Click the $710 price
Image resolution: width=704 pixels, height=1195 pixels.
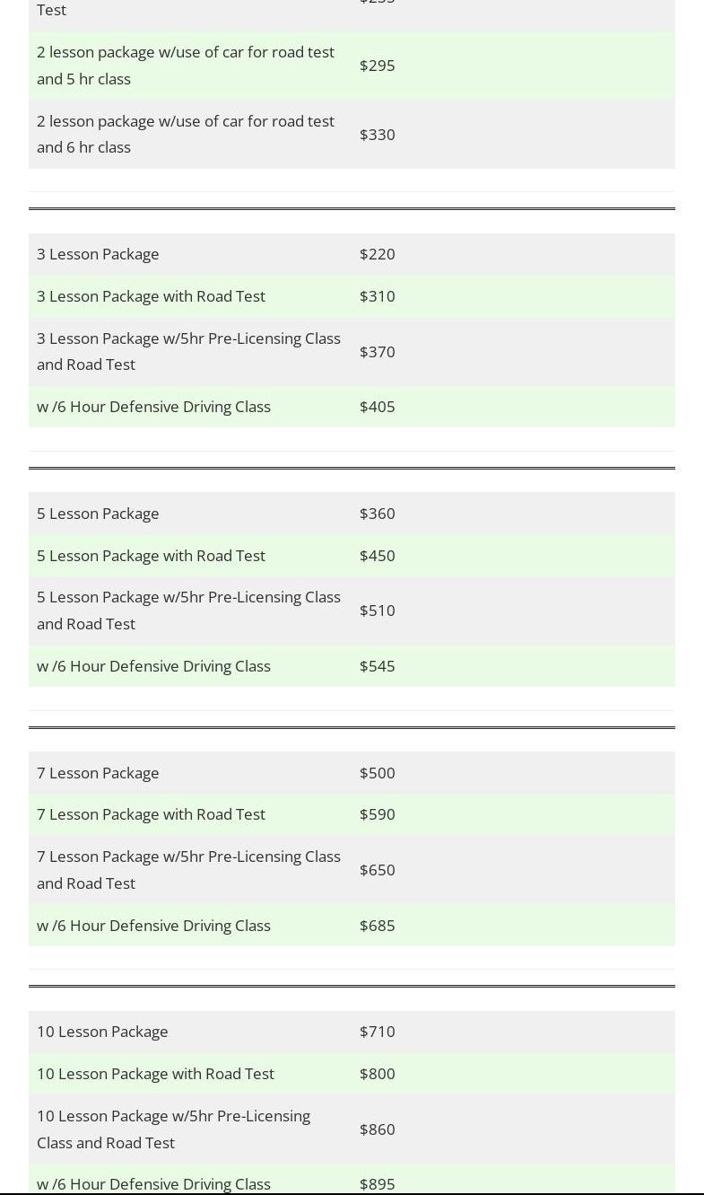click(x=377, y=1032)
